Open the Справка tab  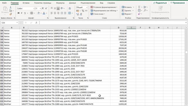tap(111, 3)
